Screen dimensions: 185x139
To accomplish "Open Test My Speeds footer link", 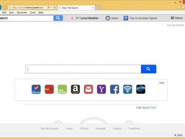I will coord(49,129).
